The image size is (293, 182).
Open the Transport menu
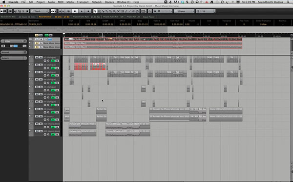tap(83, 2)
